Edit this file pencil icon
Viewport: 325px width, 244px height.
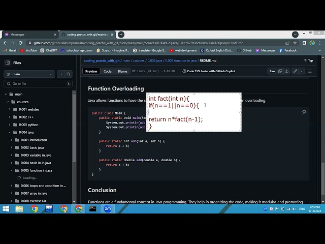click(295, 71)
